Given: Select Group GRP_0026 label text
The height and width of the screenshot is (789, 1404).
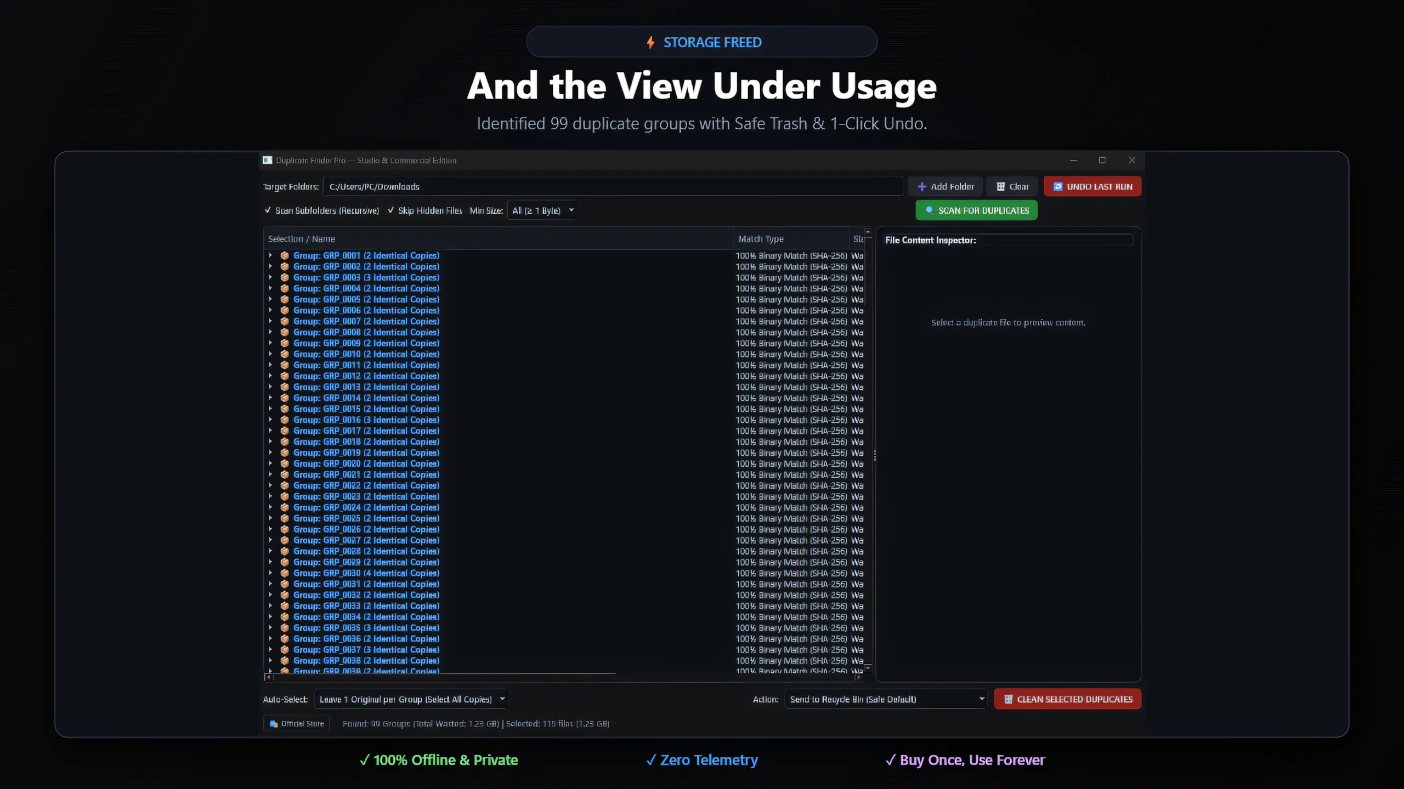Looking at the screenshot, I should [366, 529].
